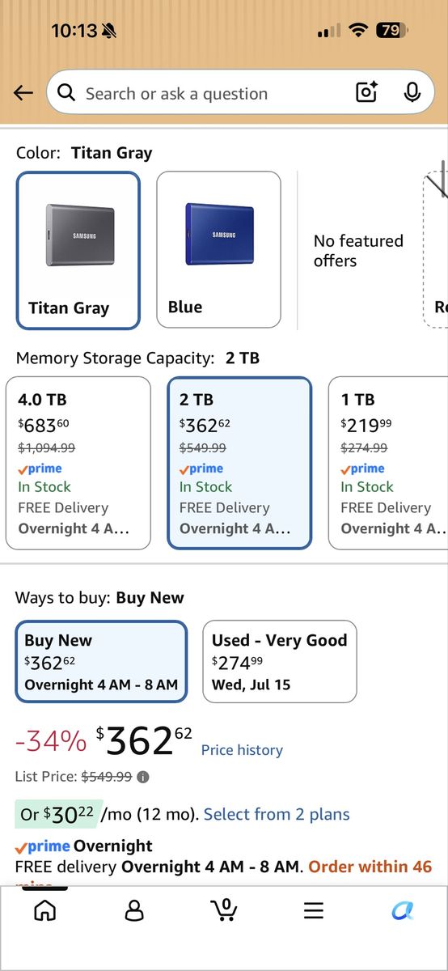The width and height of the screenshot is (448, 971).
Task: Tap the List Price info icon
Action: coord(143,777)
